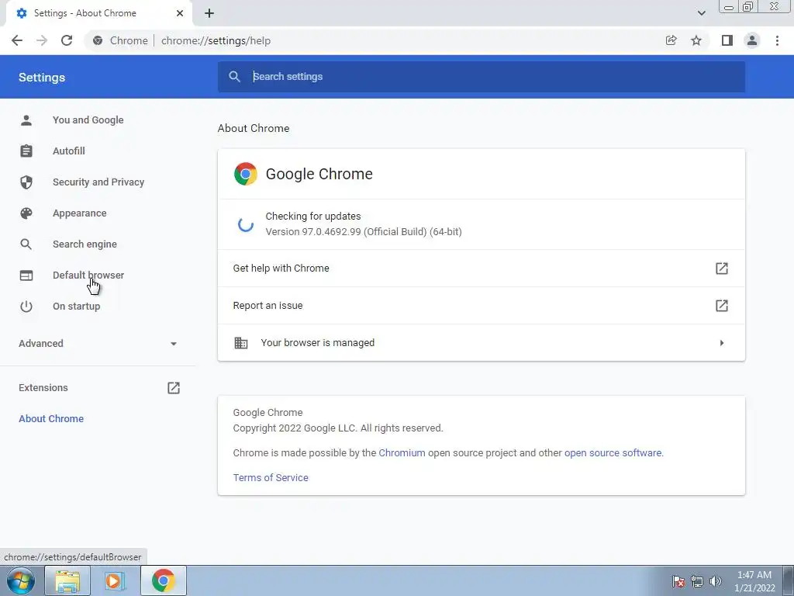Click the Search engine magnifier icon

point(26,244)
